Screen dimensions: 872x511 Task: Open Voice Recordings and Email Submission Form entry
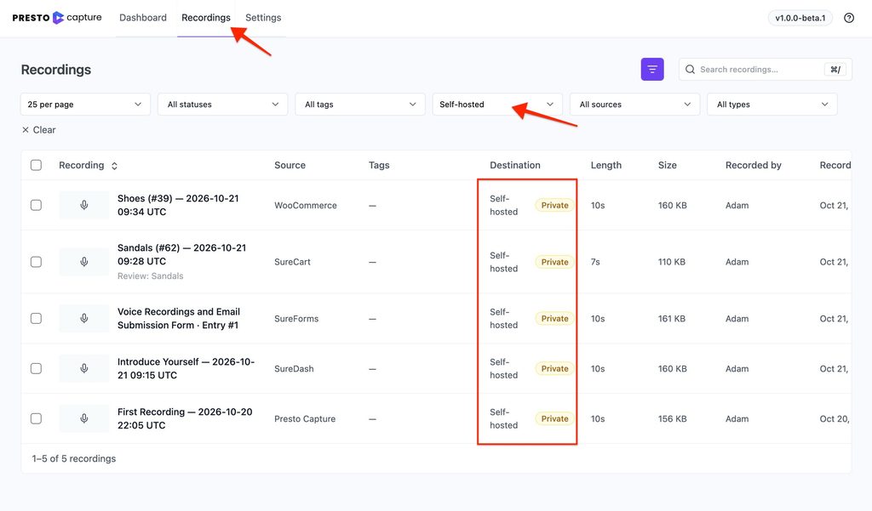coord(179,318)
